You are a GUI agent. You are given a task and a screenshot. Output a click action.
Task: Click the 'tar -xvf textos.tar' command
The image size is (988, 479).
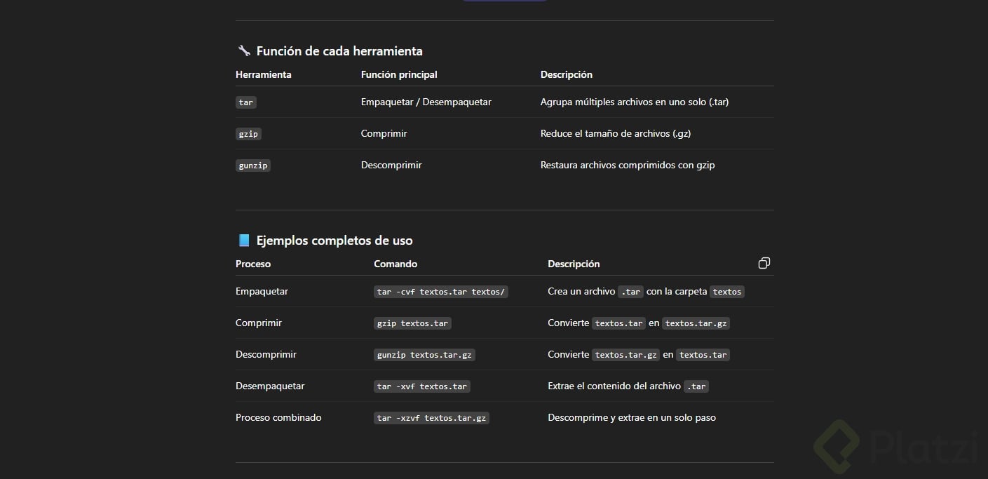pyautogui.click(x=421, y=386)
